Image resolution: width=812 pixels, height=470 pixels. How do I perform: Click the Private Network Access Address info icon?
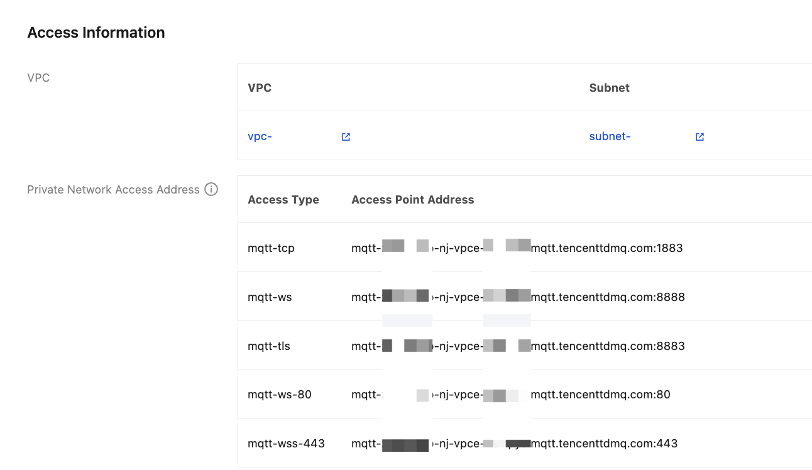211,189
